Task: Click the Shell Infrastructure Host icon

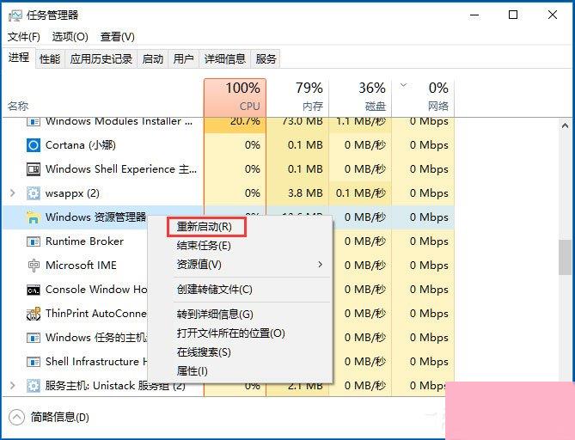Action: (x=34, y=362)
